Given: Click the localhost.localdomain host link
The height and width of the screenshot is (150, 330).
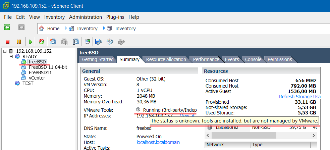Looking at the screenshot, I should [158, 142].
